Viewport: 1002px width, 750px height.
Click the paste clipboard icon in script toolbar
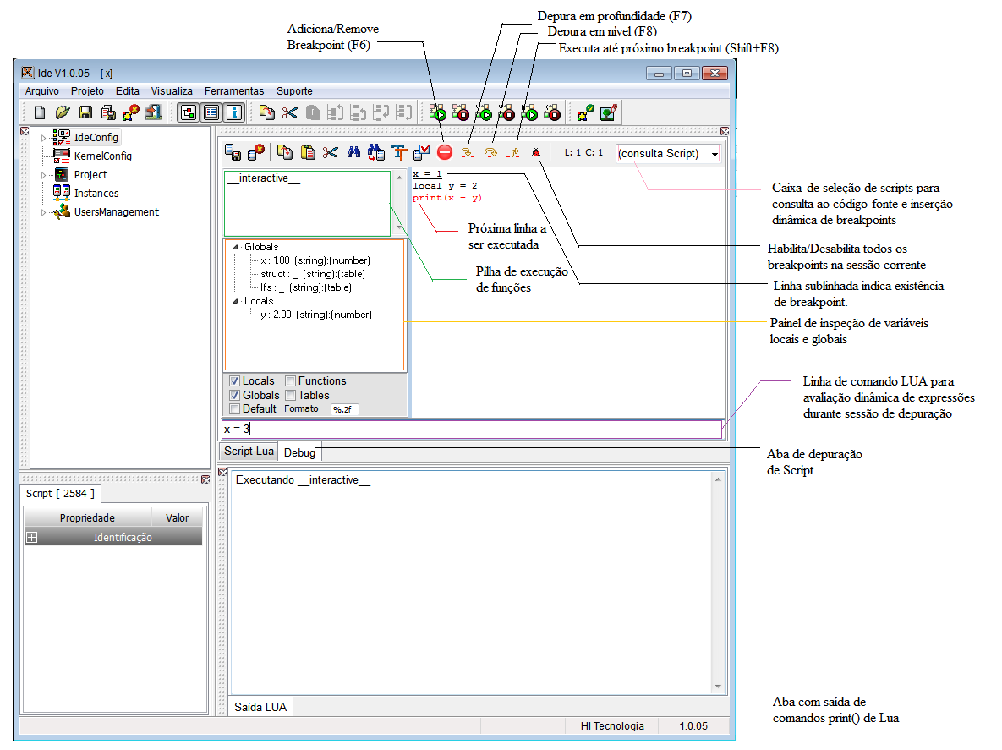(x=308, y=152)
